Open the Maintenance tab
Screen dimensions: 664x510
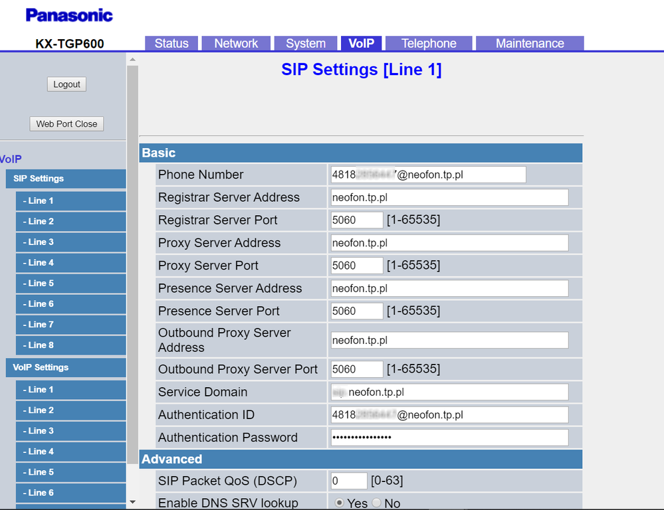pyautogui.click(x=529, y=43)
